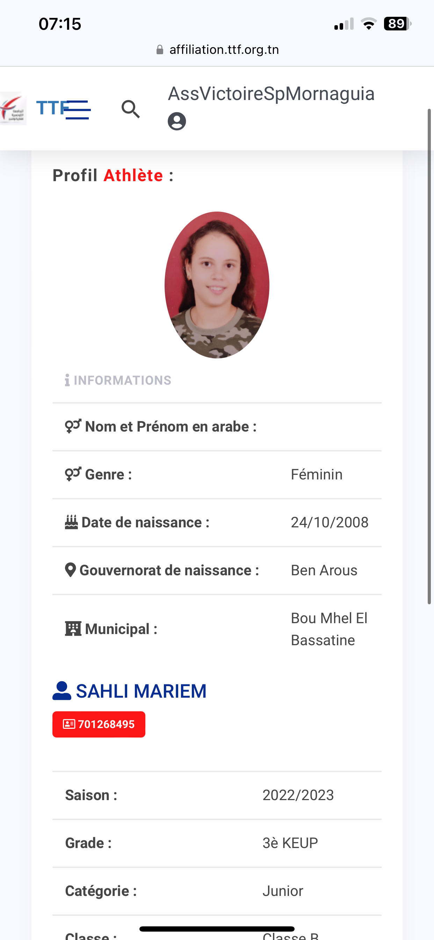Image resolution: width=434 pixels, height=940 pixels.
Task: Tap the TTF federation logo
Action: point(13,108)
